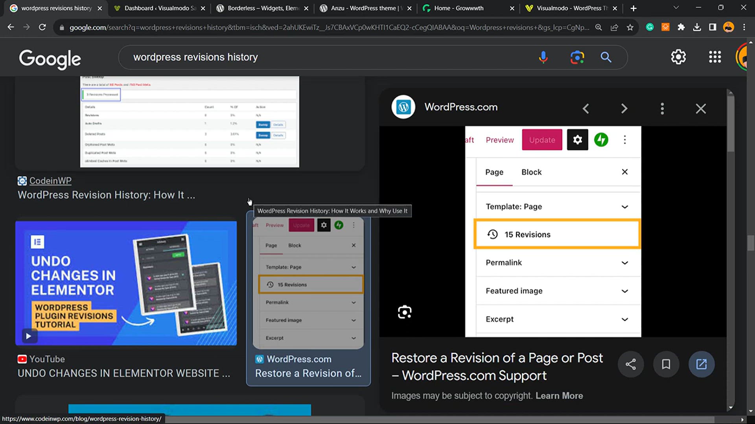Image resolution: width=755 pixels, height=424 pixels.
Task: Open the Chrome profile avatar
Action: pyautogui.click(x=728, y=27)
